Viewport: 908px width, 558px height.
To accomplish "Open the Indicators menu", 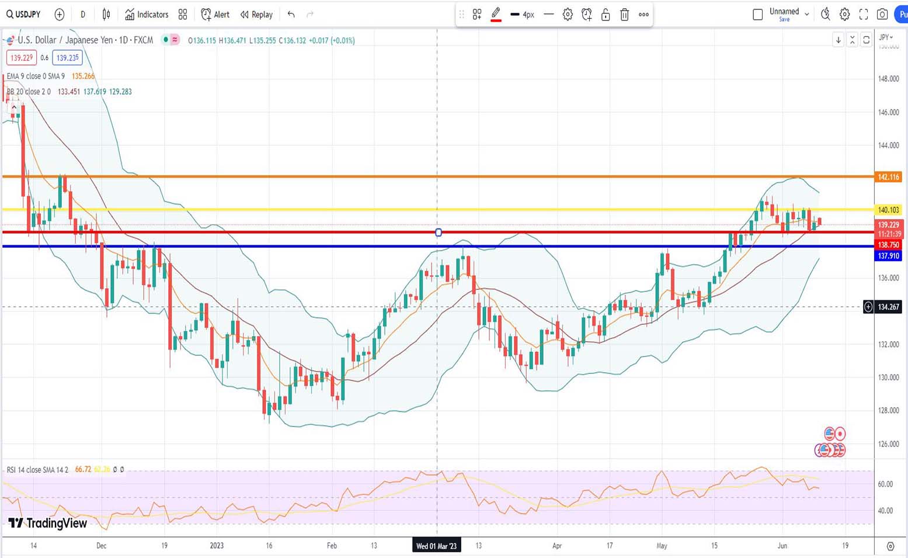I will (147, 15).
